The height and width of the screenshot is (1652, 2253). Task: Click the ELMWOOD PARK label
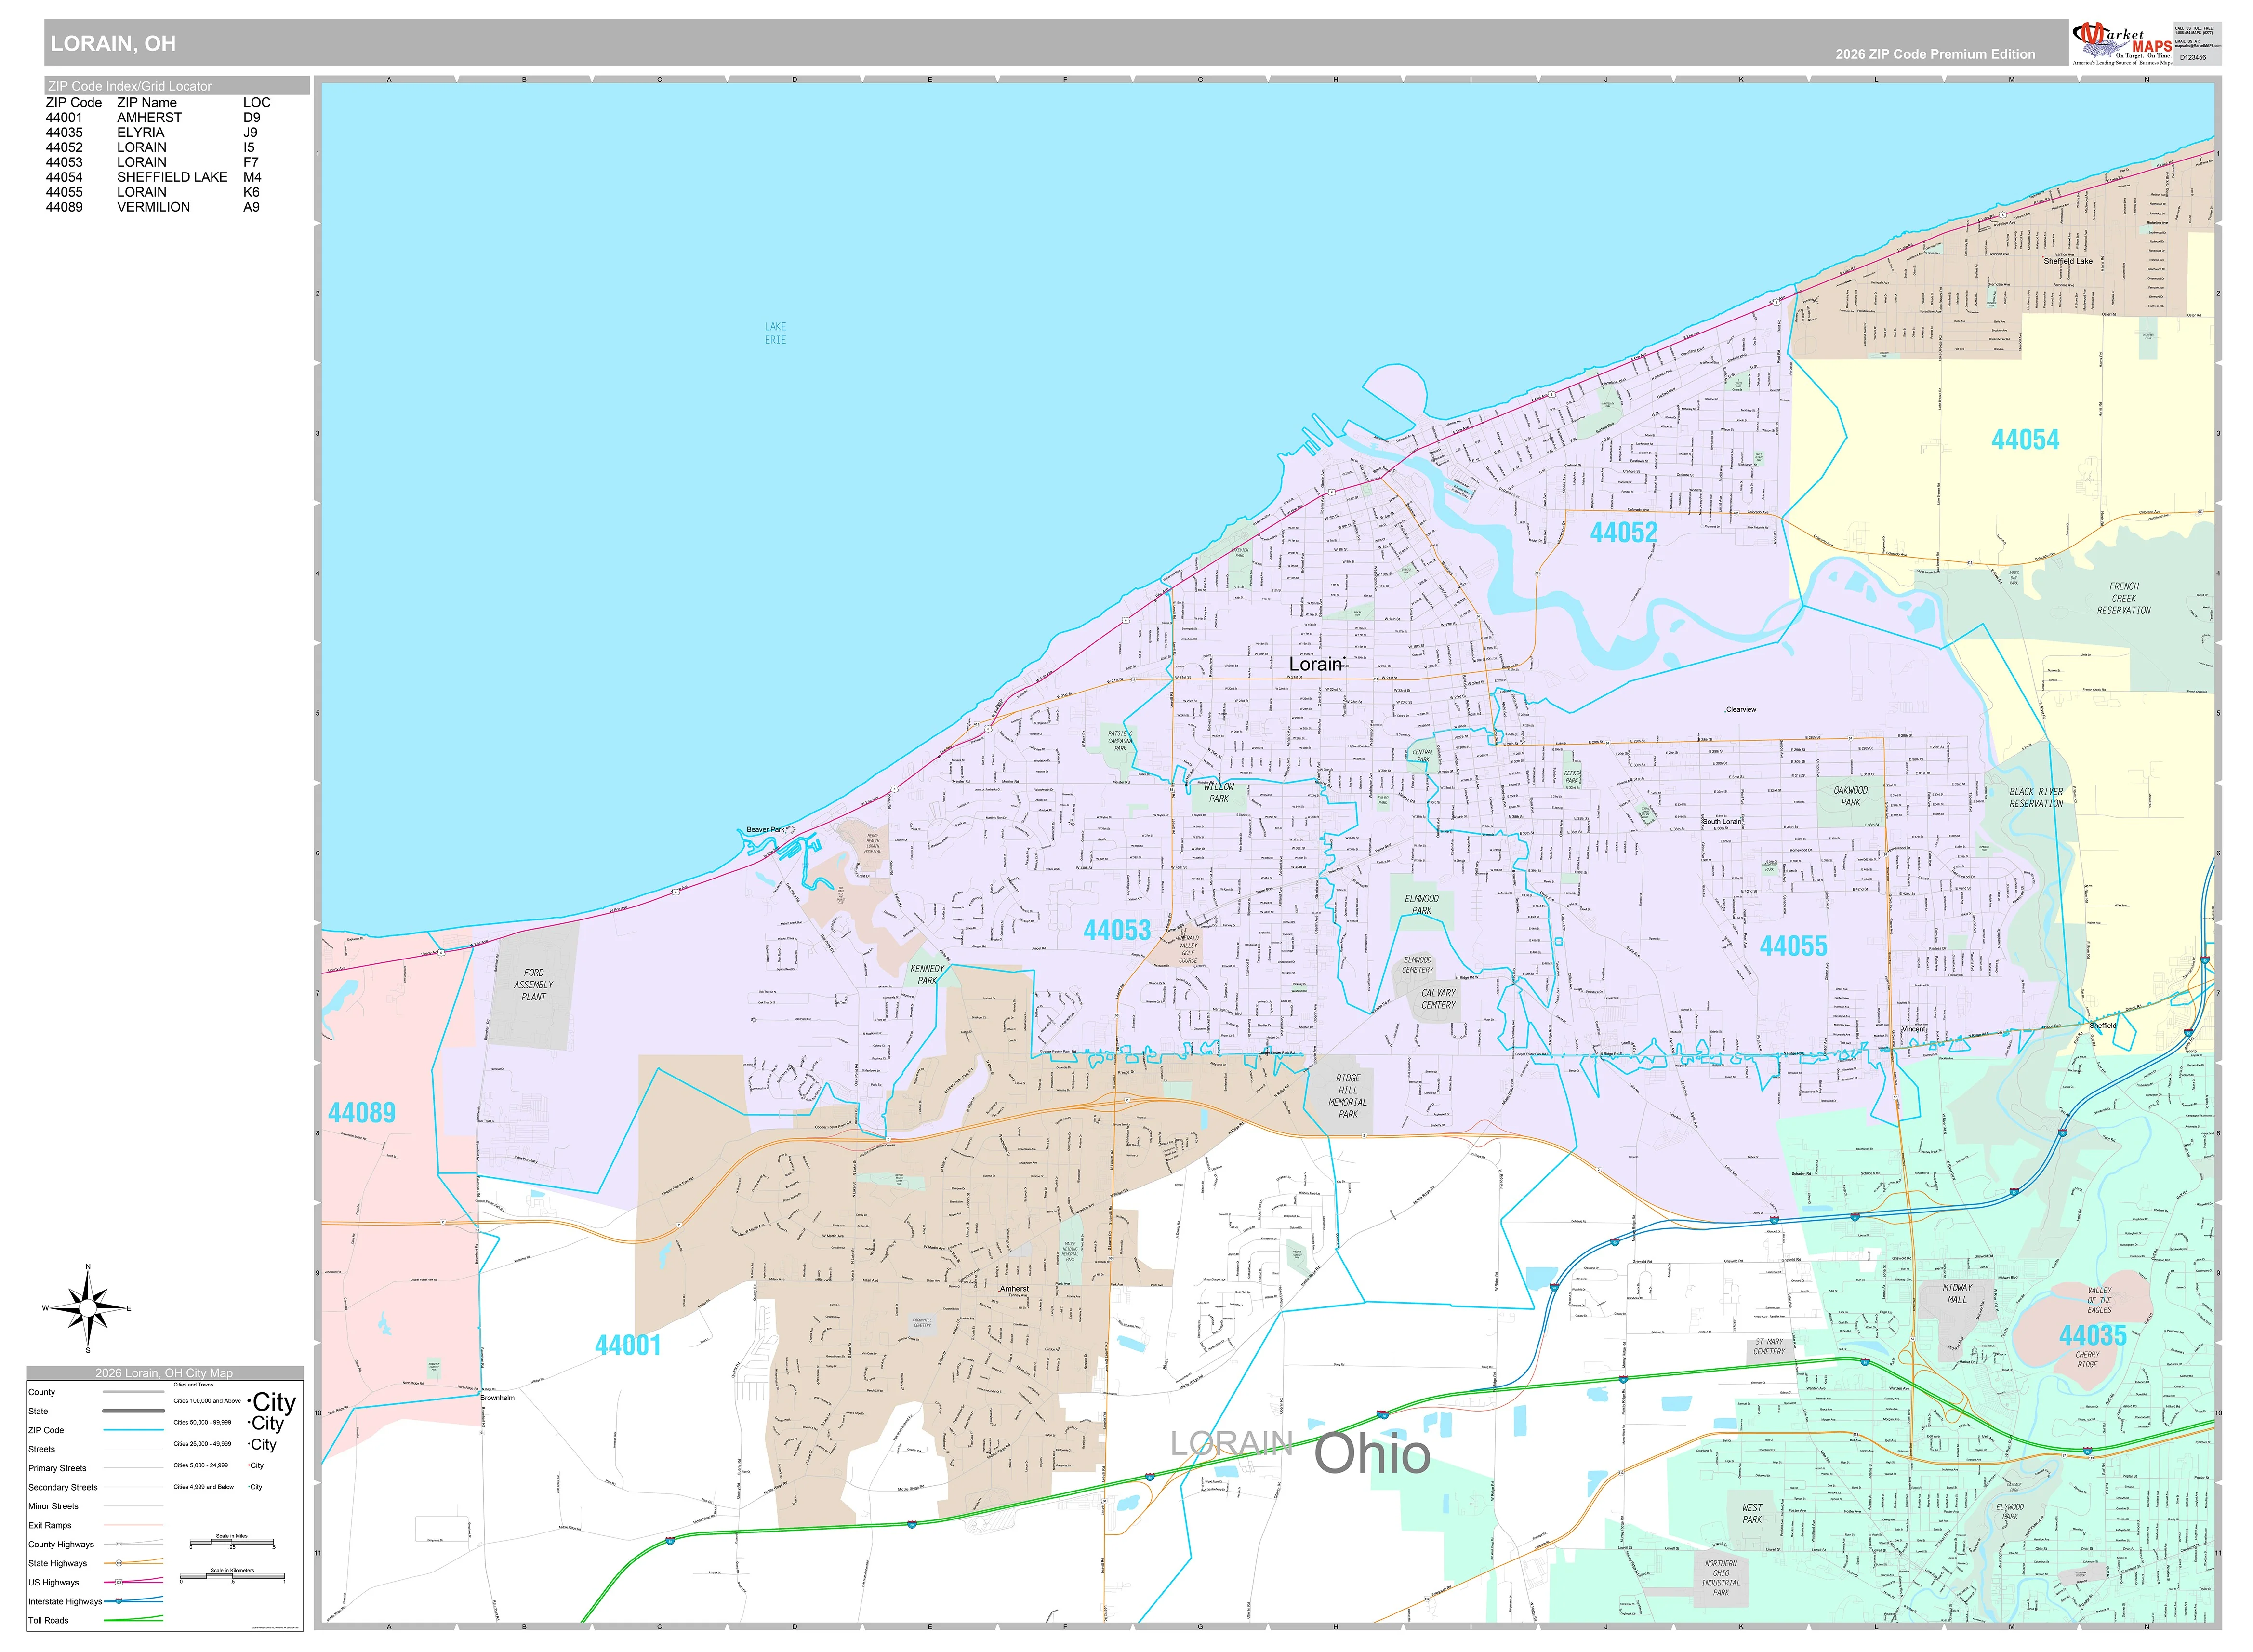click(1421, 905)
